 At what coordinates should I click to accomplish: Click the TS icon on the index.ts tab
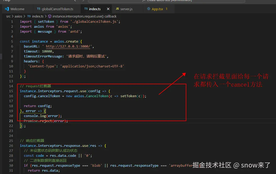tap(86, 9)
